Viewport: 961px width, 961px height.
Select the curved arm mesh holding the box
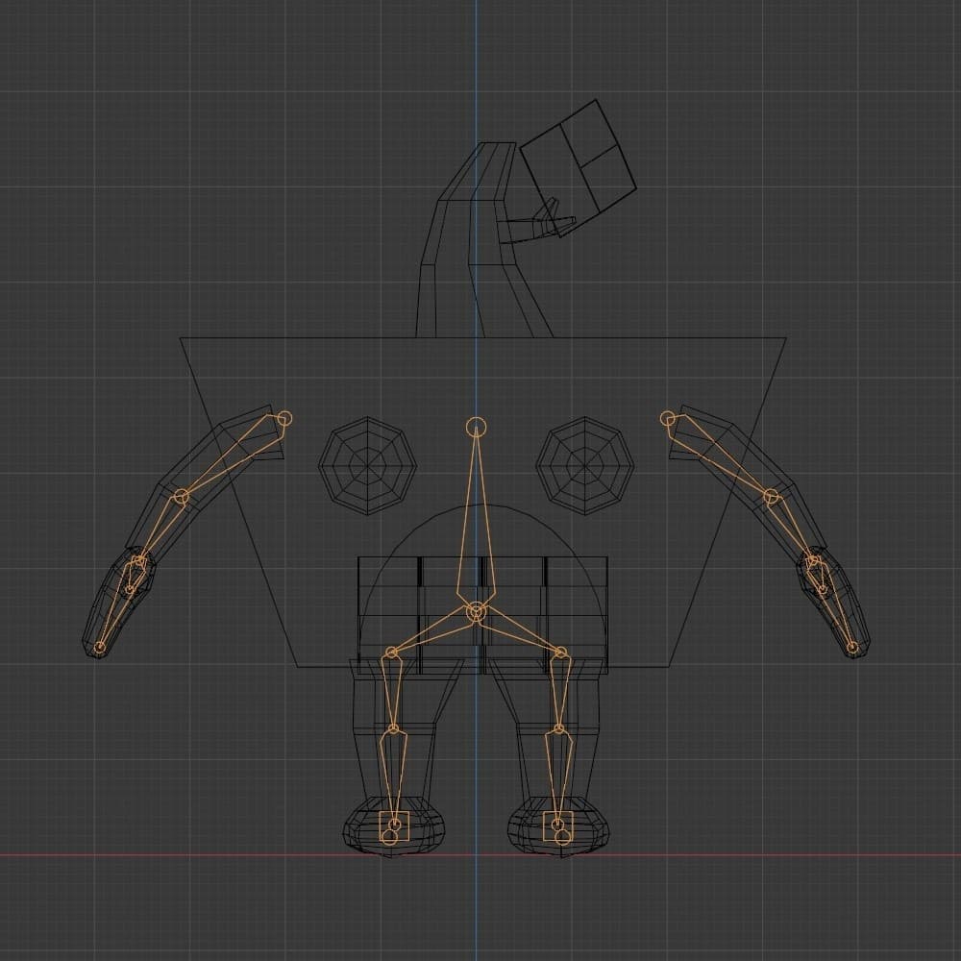click(x=478, y=240)
